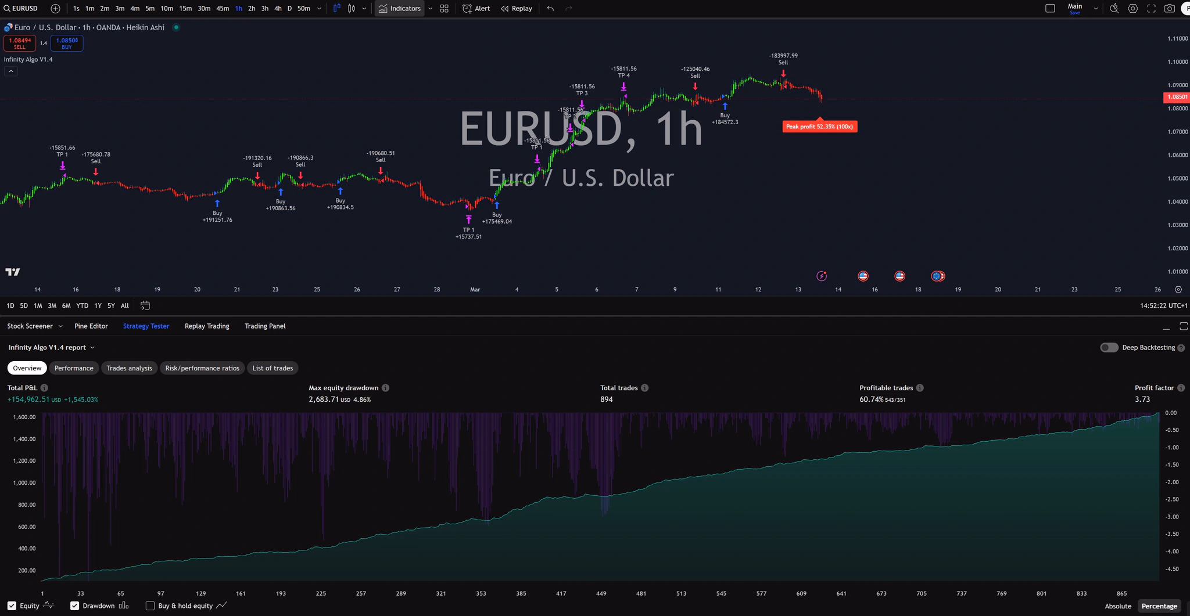Open the timeframe dropdown next to 50m
This screenshot has width=1190, height=616.
(x=318, y=8)
